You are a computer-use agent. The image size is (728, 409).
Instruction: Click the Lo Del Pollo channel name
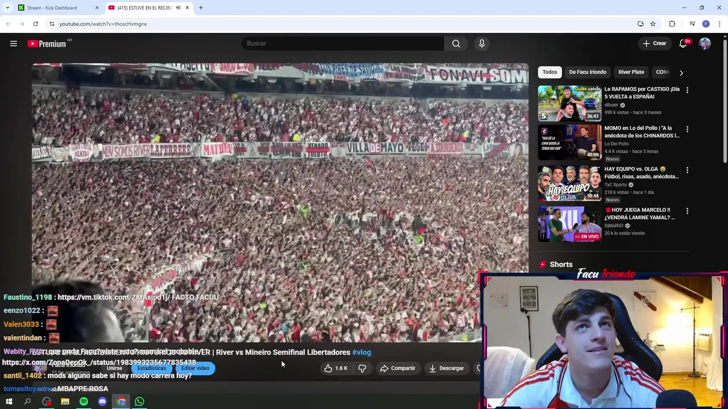617,144
